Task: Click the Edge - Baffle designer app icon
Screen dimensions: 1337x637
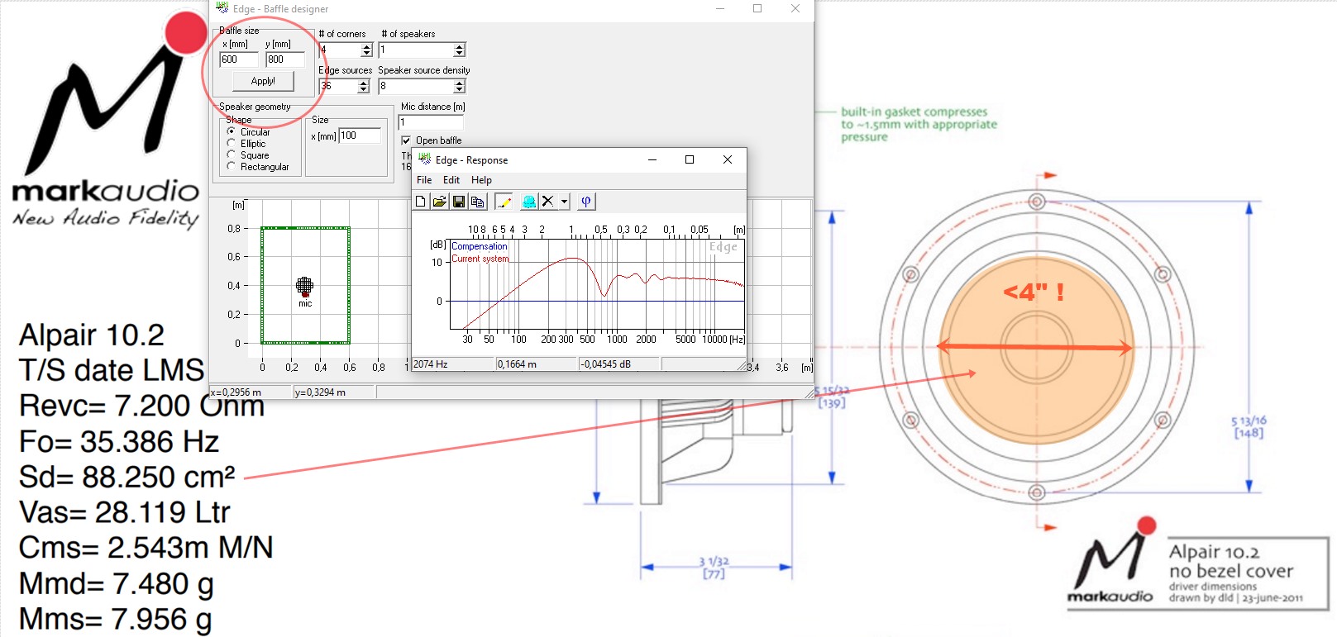Action: pos(222,7)
